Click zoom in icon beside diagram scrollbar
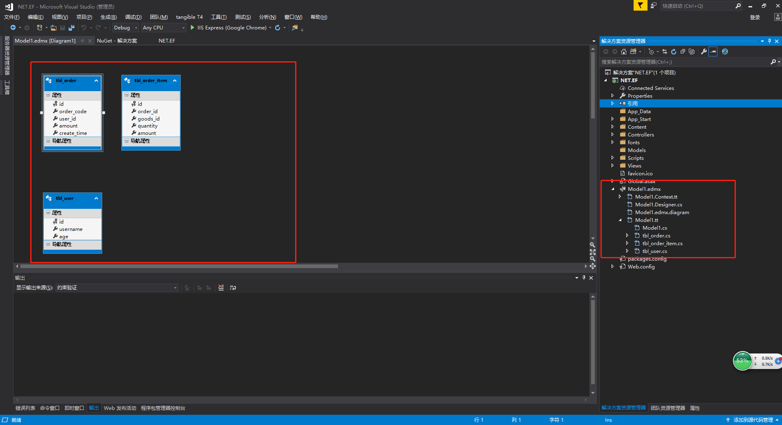Viewport: 782px width, 425px height. [x=592, y=245]
